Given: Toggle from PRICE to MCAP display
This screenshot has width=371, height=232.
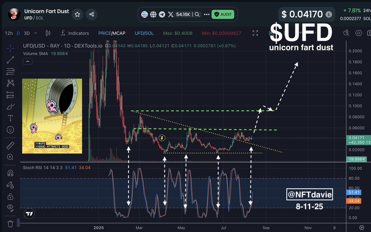Looking at the screenshot, I should pos(118,33).
